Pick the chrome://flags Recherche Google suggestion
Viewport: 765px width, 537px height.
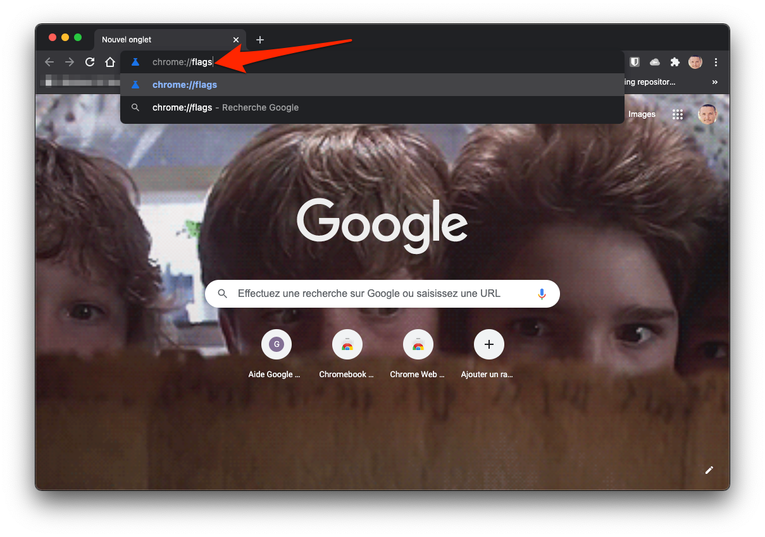point(372,107)
